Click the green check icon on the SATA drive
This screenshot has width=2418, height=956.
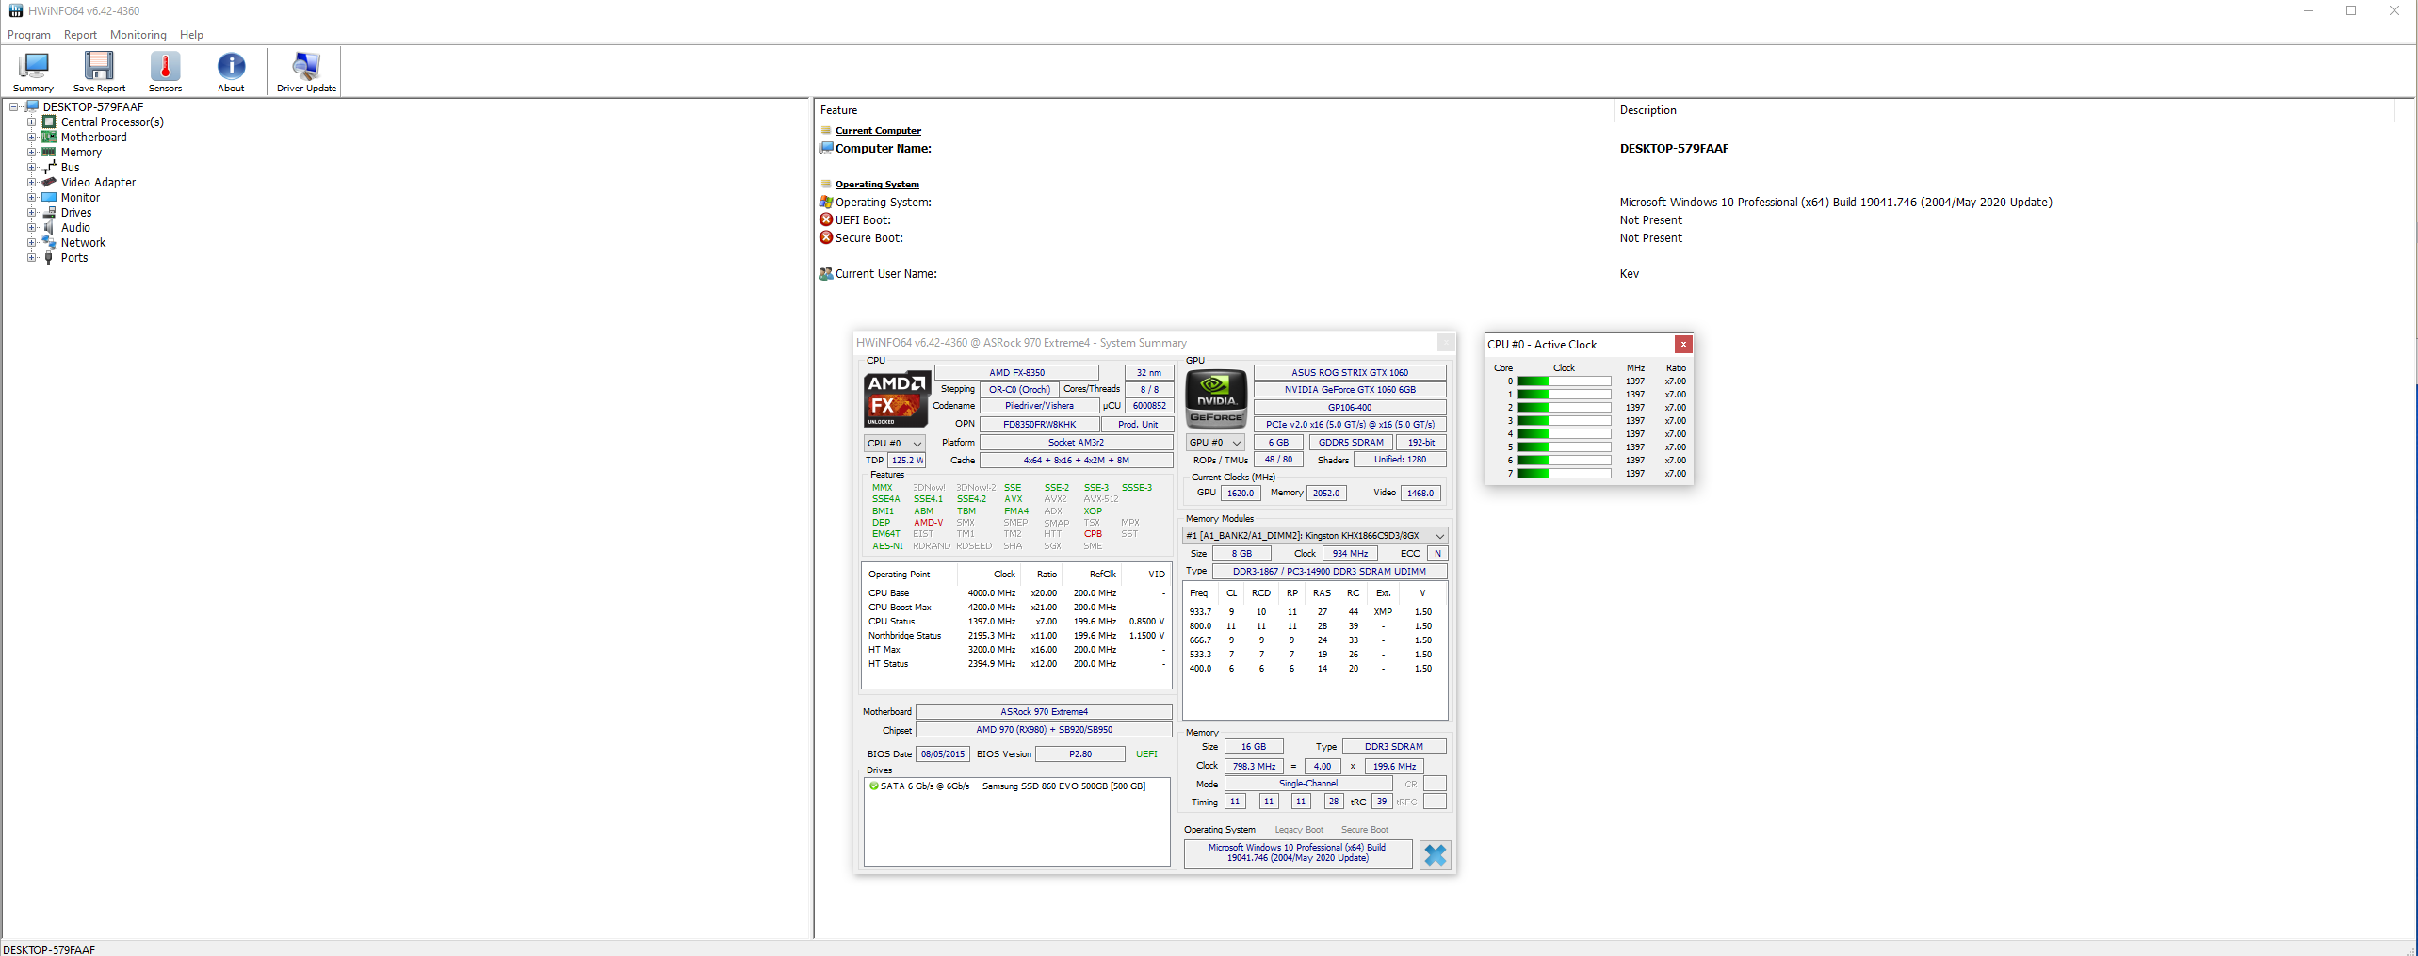click(873, 786)
